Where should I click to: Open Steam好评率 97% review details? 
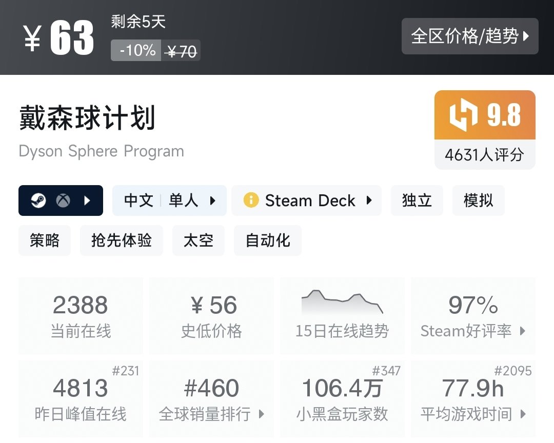click(x=473, y=315)
